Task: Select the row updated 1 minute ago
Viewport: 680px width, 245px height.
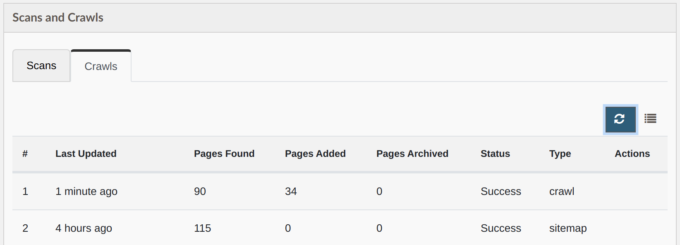Action: coord(340,191)
